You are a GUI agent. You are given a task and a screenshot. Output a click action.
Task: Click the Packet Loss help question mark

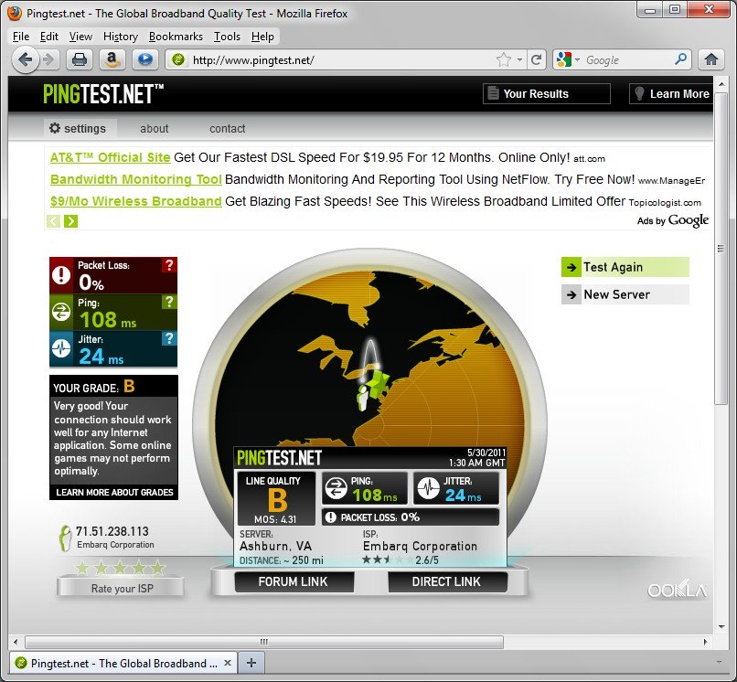click(x=168, y=265)
